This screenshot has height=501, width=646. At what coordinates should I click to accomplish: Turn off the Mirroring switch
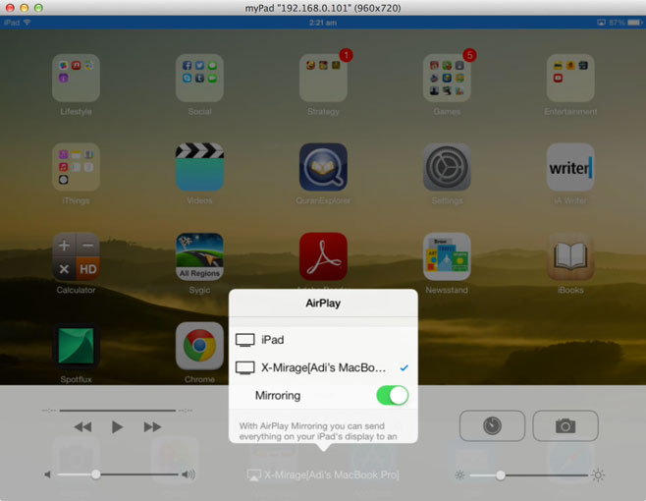[392, 395]
